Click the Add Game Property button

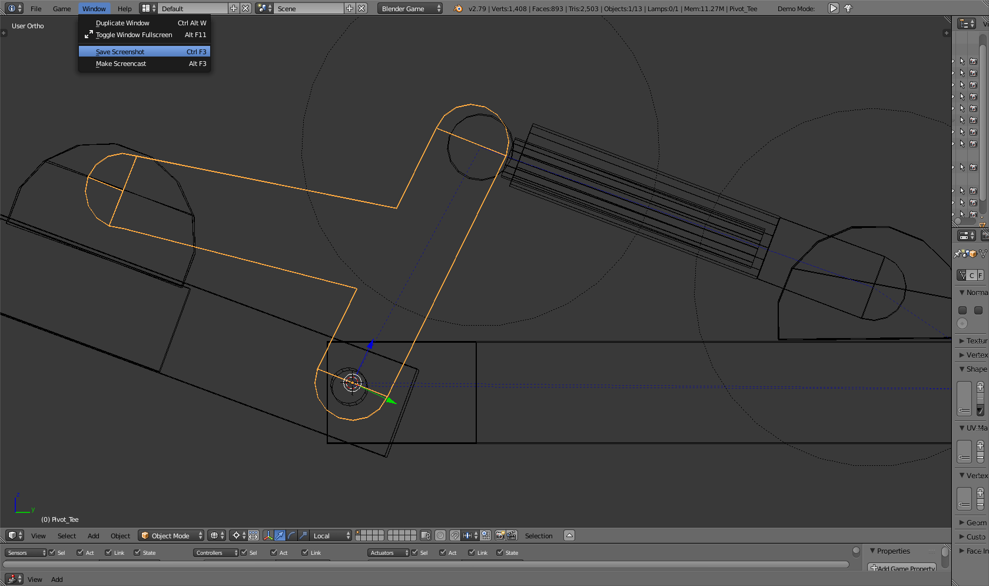[x=902, y=568]
